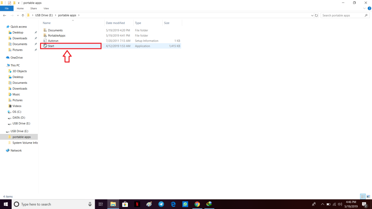Select portable apps folder in navigation tree
Screen dimensions: 372x209
click(21, 137)
